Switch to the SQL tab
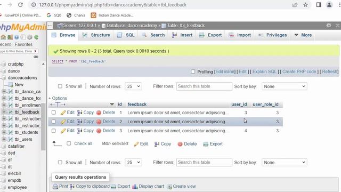341x192 pixels. coord(126,35)
